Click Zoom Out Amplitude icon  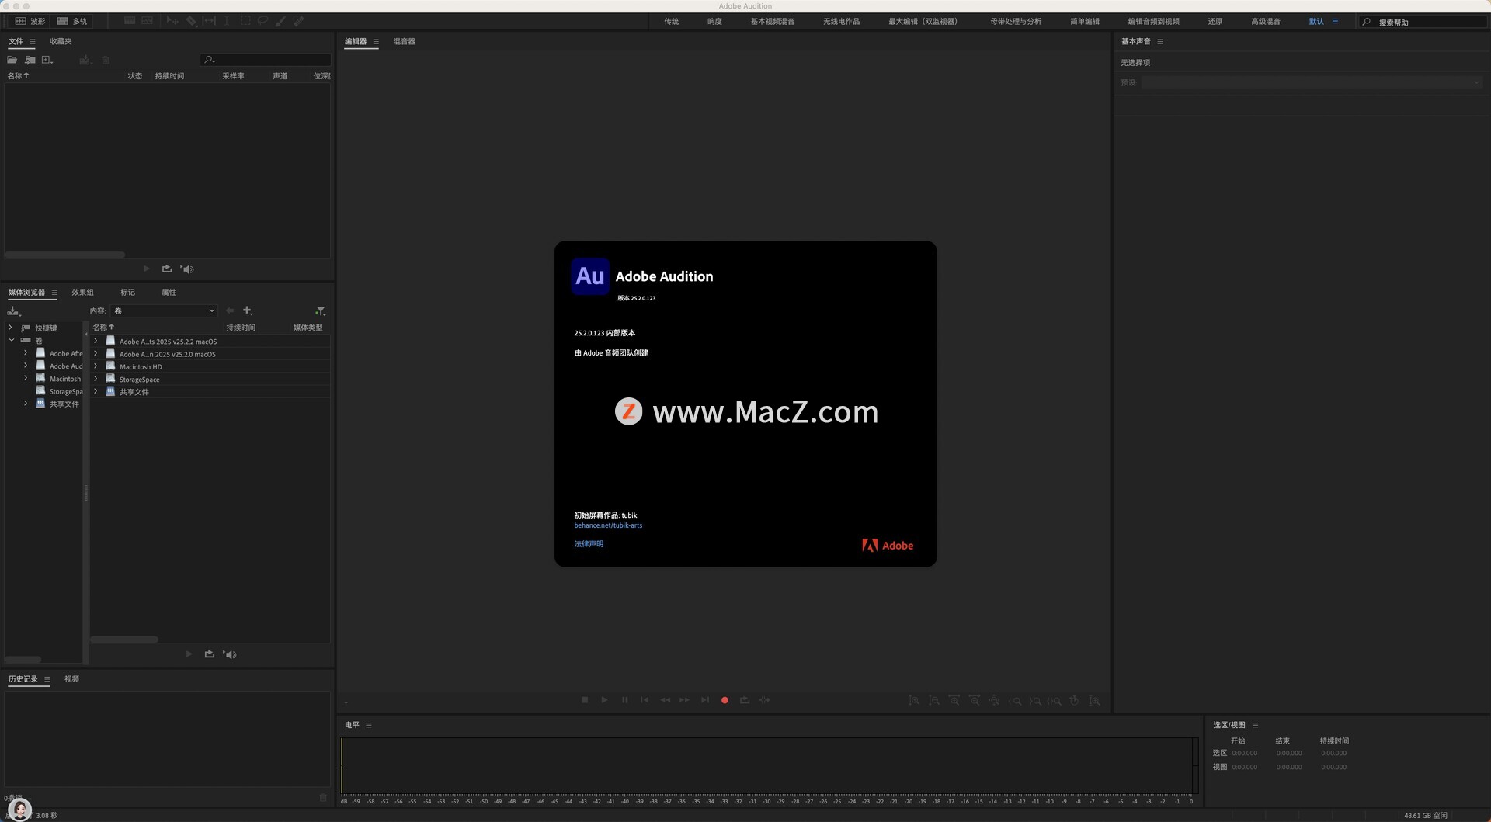[x=934, y=701]
